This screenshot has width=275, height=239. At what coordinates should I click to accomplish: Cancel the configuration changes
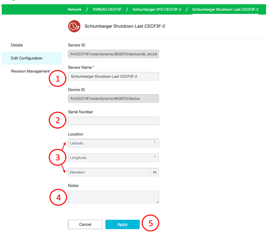[x=85, y=224]
